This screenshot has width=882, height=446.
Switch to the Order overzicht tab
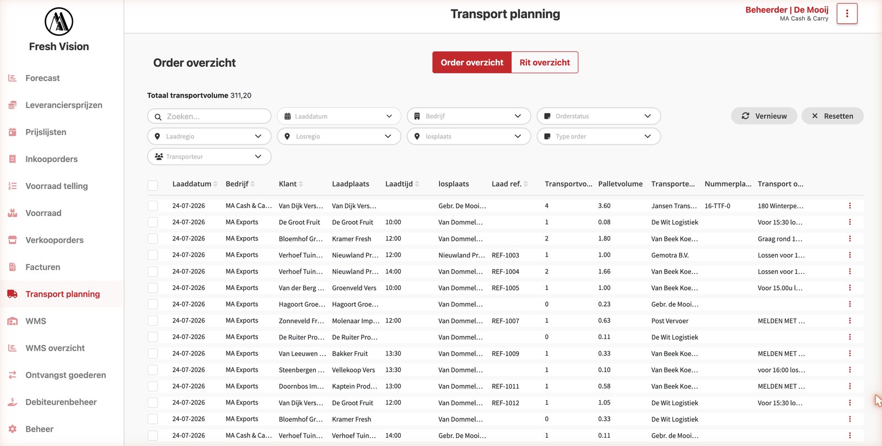pyautogui.click(x=472, y=62)
